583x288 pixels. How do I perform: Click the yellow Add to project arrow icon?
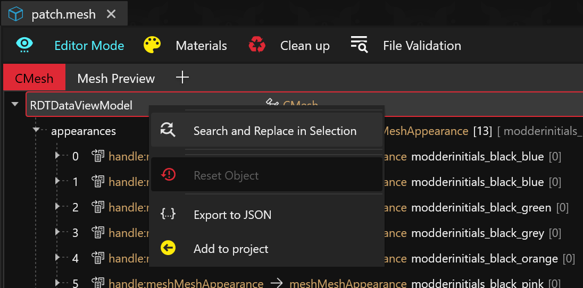tap(168, 249)
